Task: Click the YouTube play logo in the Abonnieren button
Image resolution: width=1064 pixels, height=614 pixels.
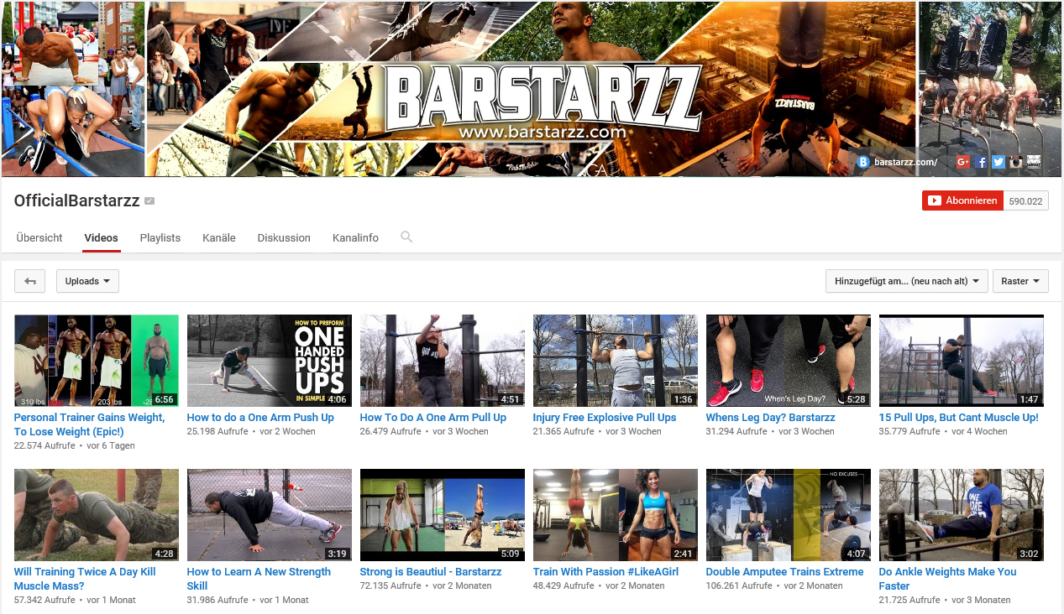Action: (x=934, y=200)
